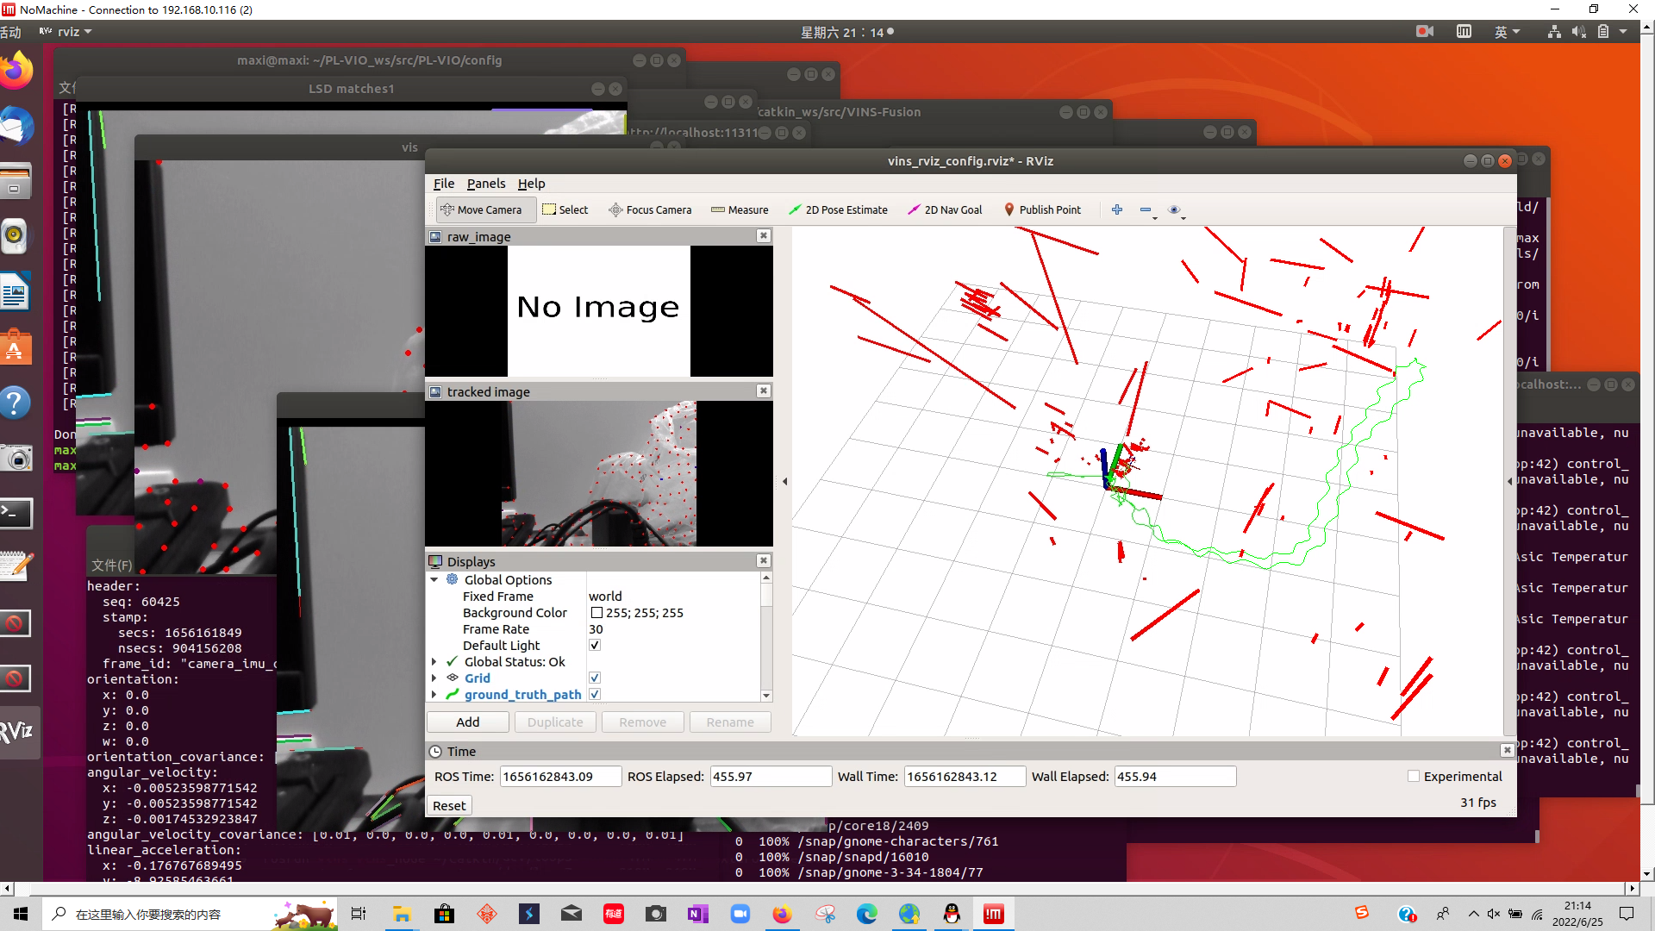The image size is (1655, 931).
Task: Select the Publish Point tool
Action: pyautogui.click(x=1042, y=209)
